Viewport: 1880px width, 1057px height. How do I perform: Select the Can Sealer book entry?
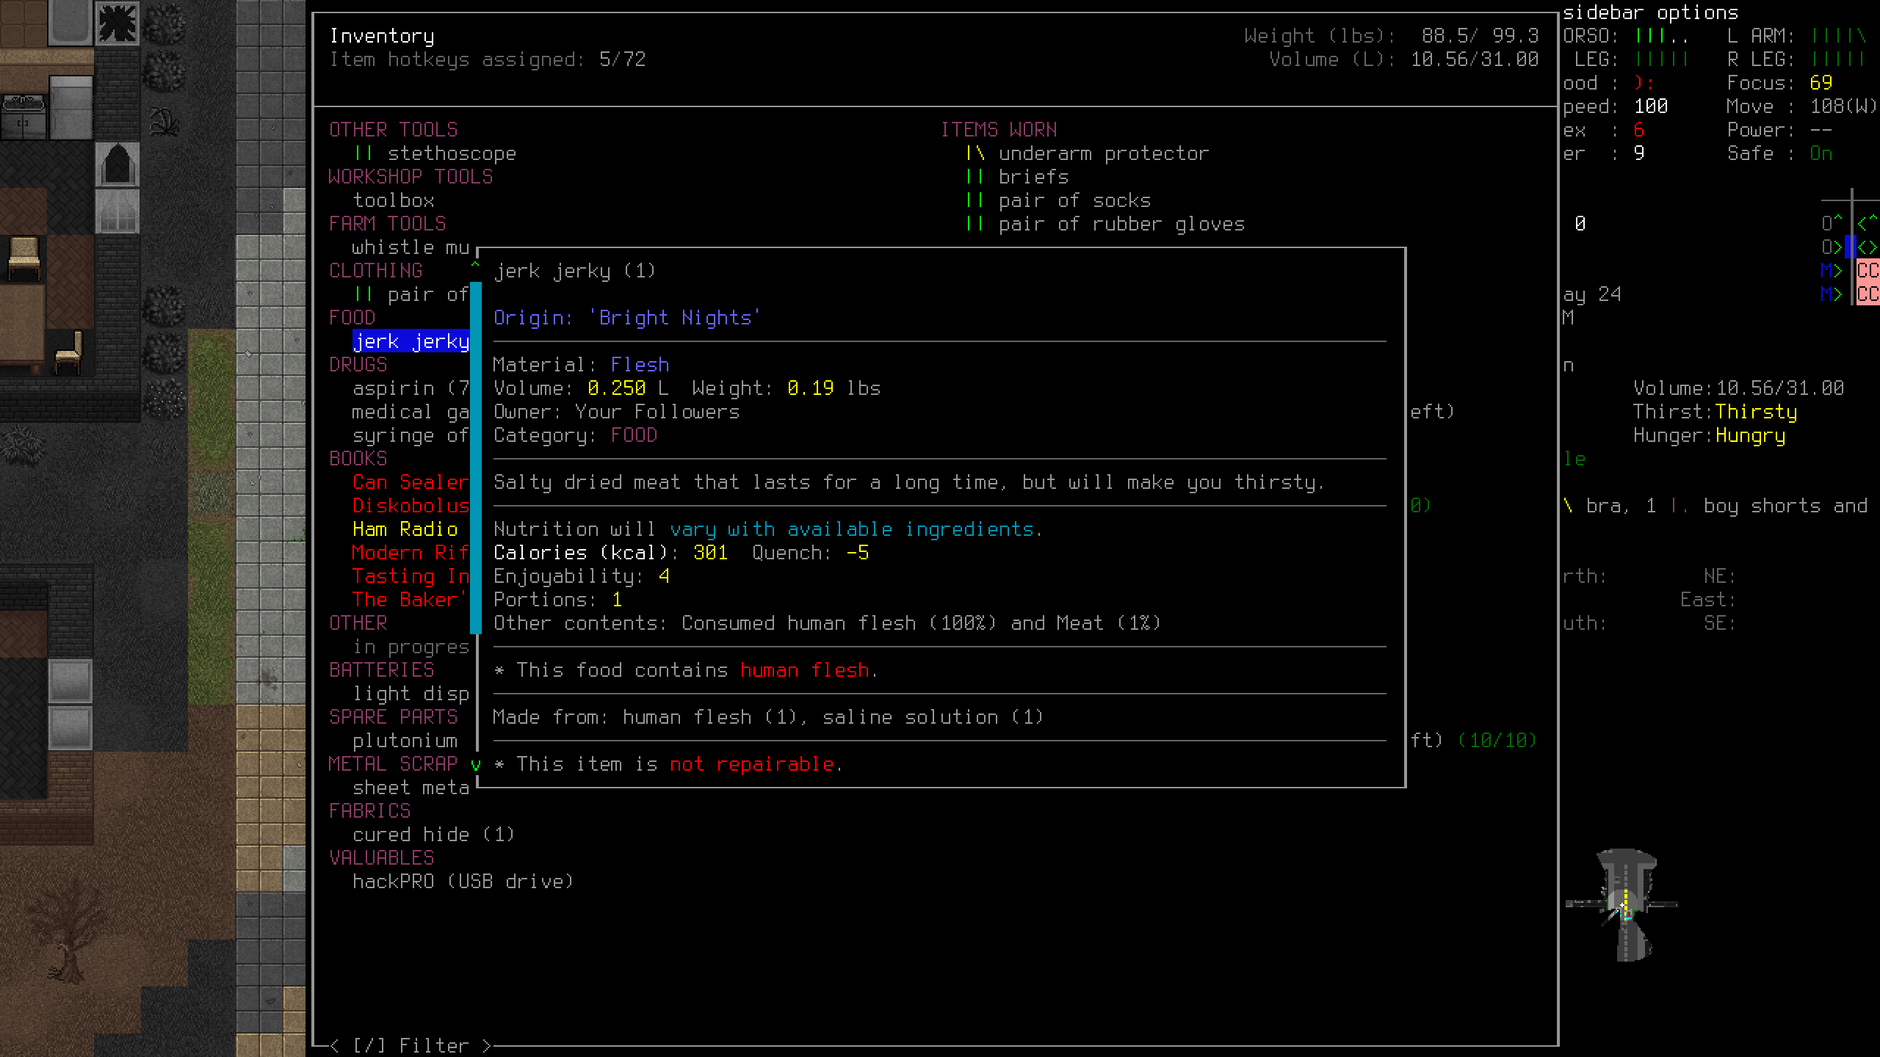click(411, 482)
